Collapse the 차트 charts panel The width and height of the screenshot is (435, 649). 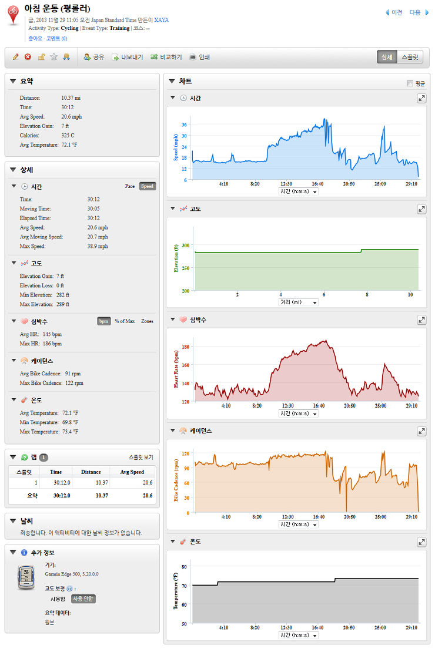(172, 82)
